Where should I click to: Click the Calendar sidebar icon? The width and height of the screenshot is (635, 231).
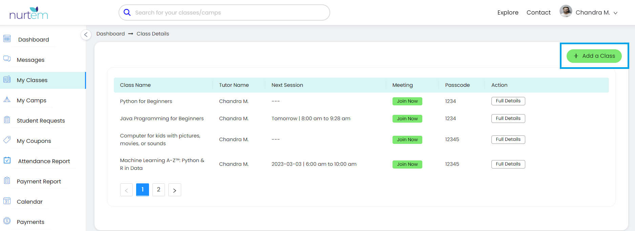click(x=7, y=201)
